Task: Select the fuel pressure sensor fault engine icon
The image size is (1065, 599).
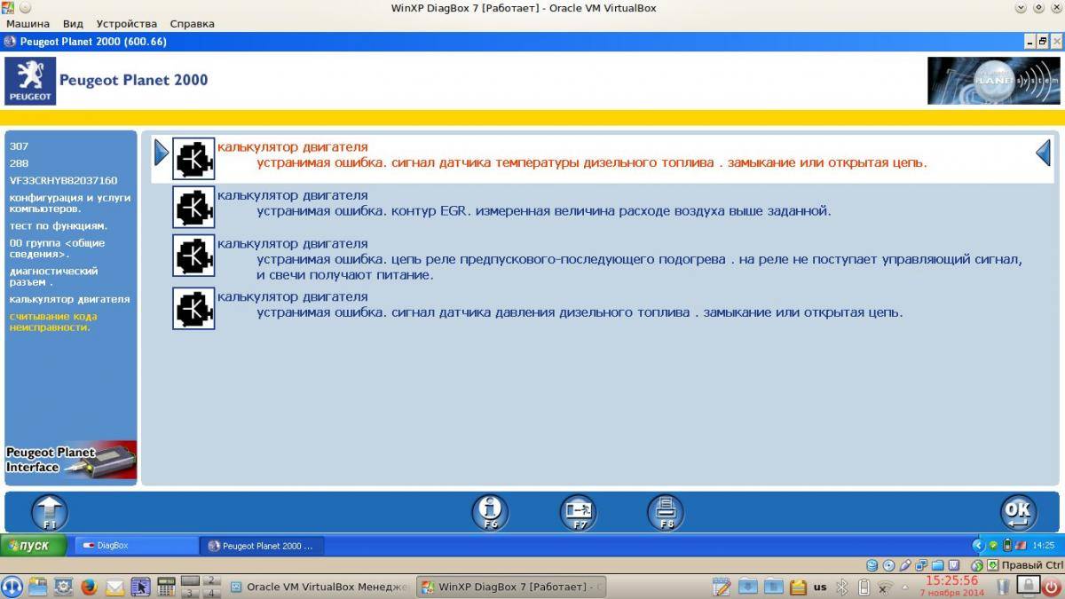Action: click(193, 308)
